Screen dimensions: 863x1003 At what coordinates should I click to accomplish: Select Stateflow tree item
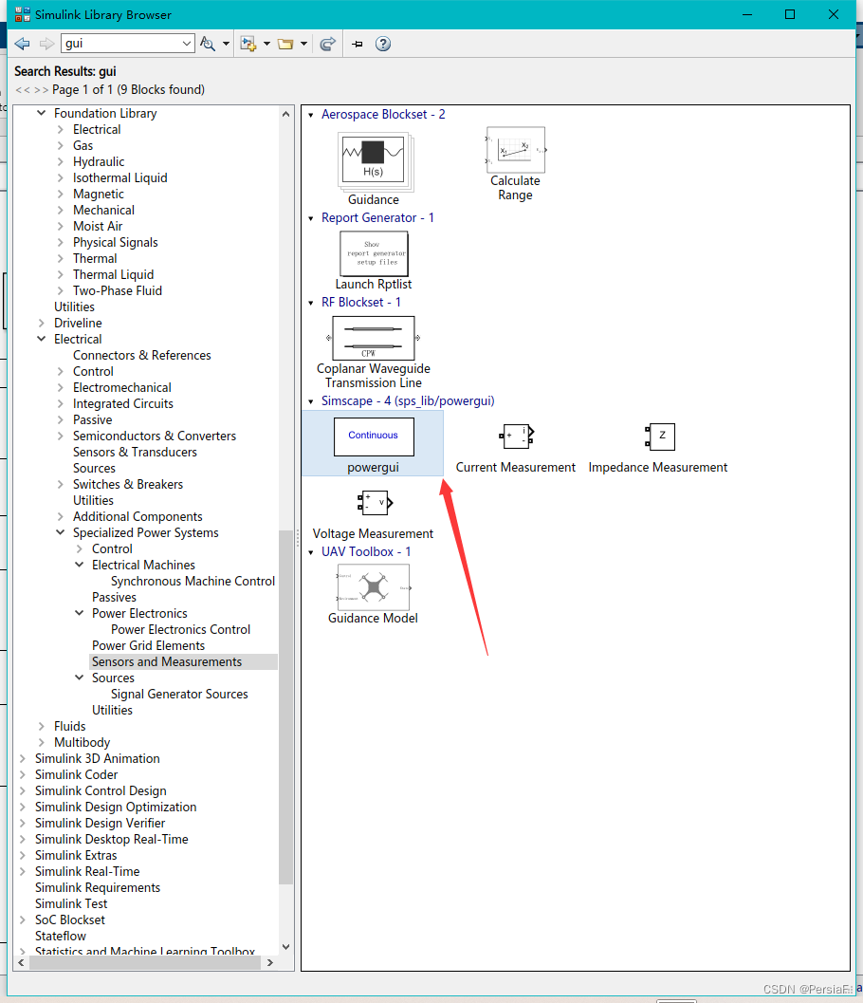tap(61, 936)
